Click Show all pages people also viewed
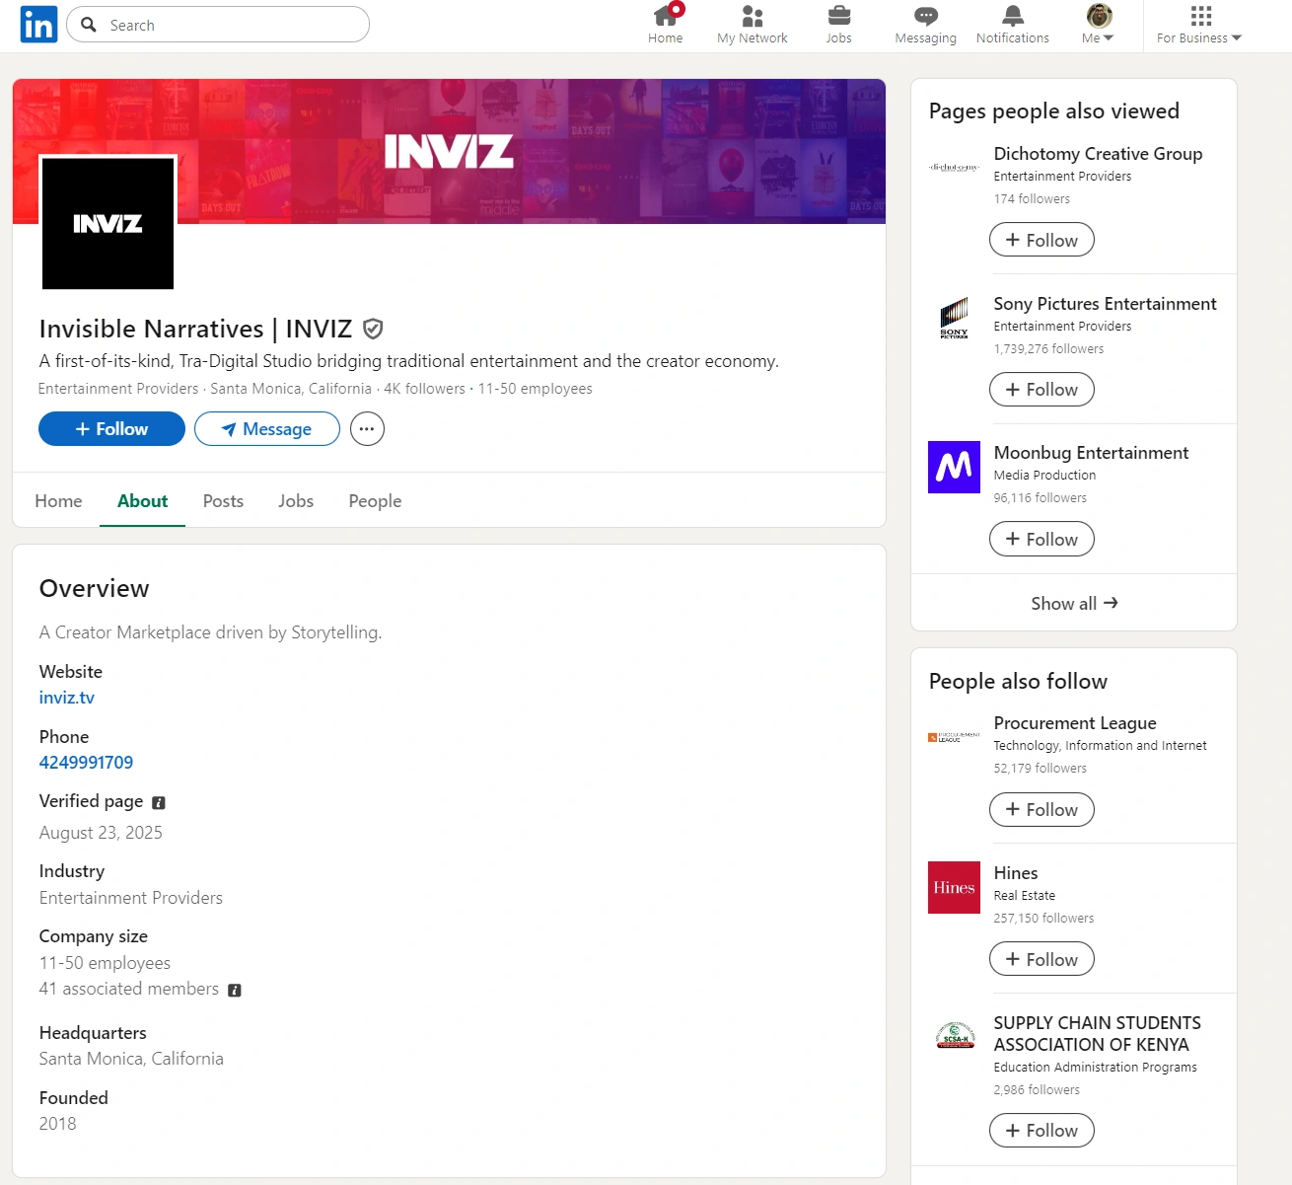Viewport: 1292px width, 1185px height. pos(1074,604)
